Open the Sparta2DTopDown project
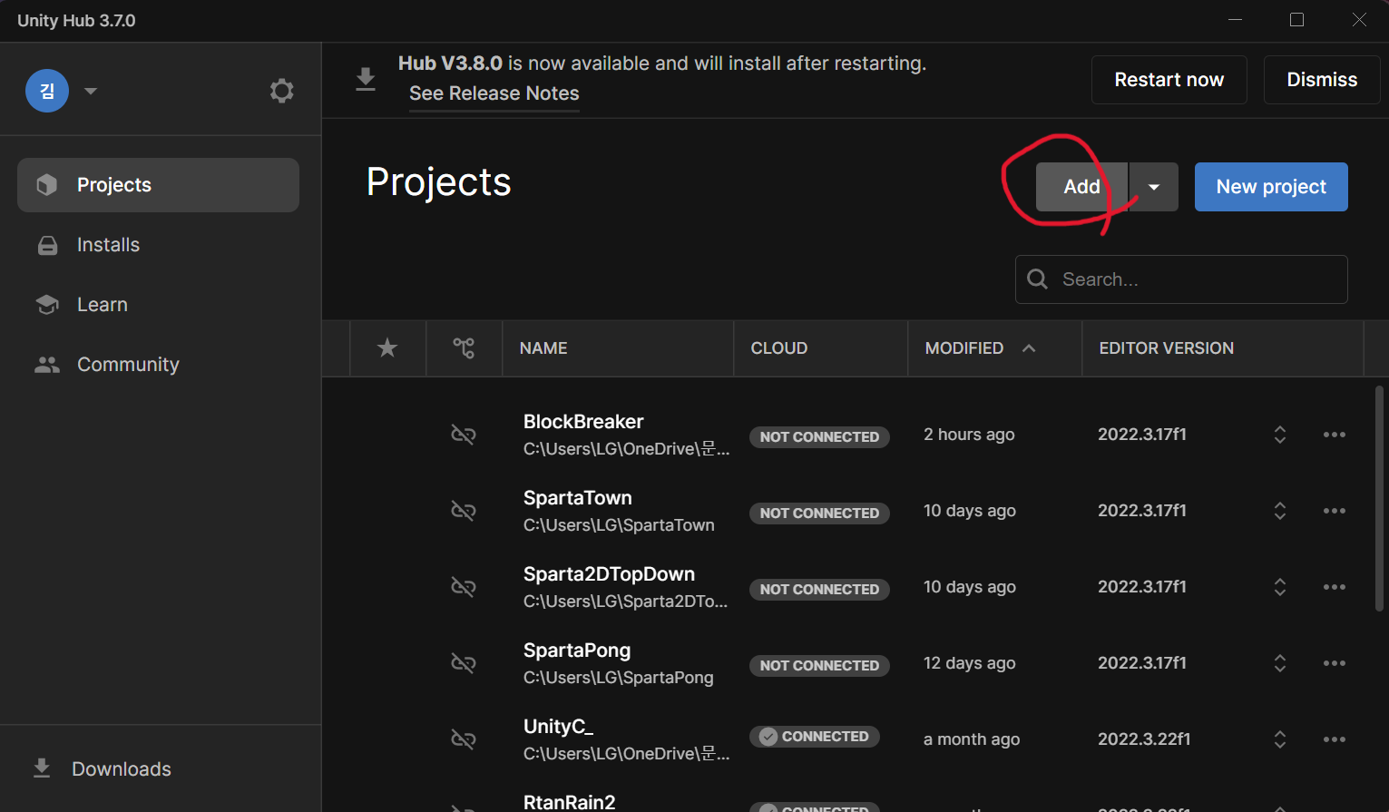The width and height of the screenshot is (1389, 812). 609,574
